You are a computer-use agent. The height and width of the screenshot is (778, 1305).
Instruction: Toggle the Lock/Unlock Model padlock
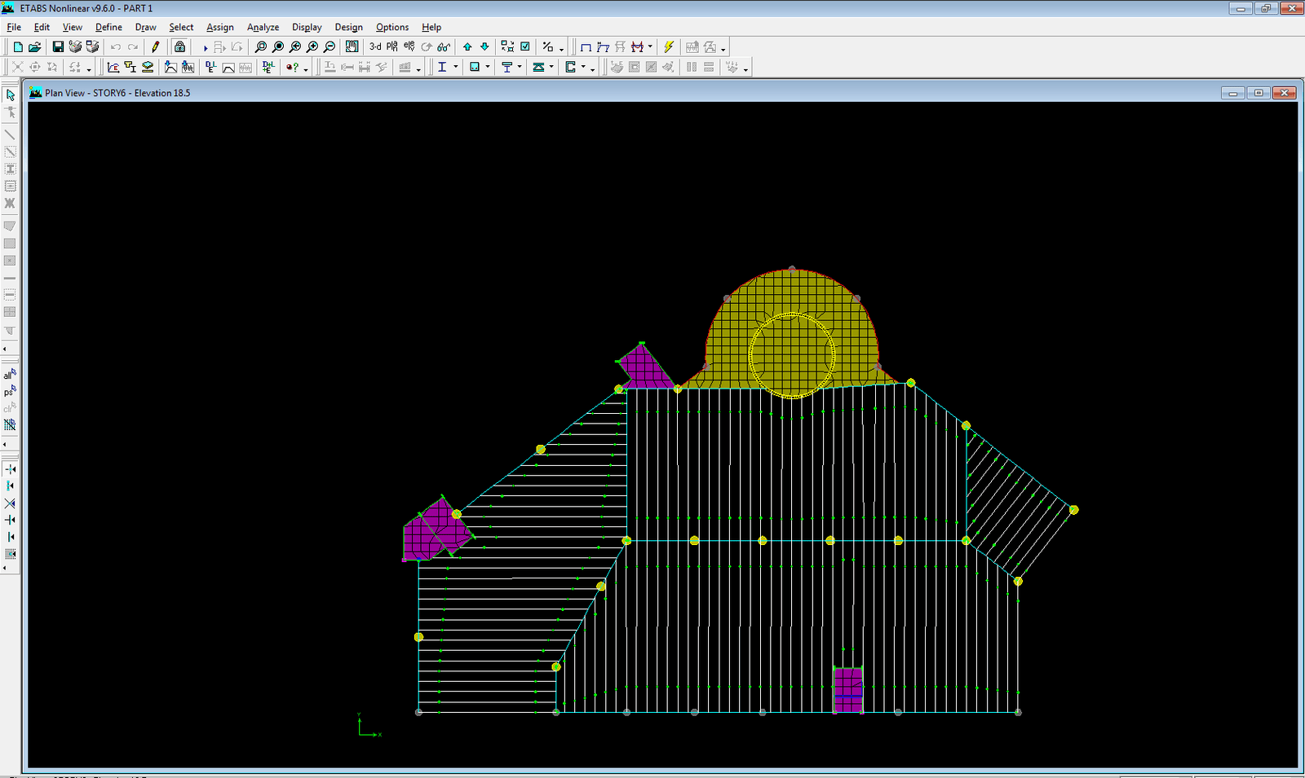[180, 47]
